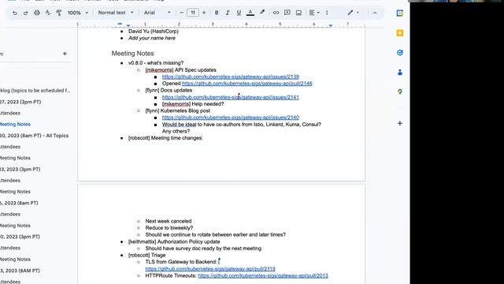Click the Meeting Notes heading in document
504x284 pixels.
(133, 54)
